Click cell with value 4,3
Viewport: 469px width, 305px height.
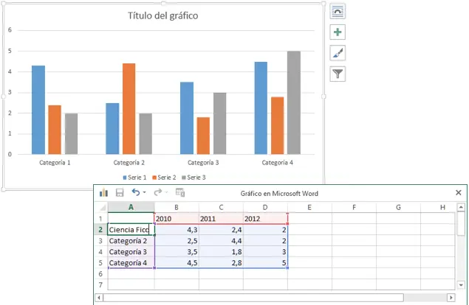pyautogui.click(x=177, y=230)
